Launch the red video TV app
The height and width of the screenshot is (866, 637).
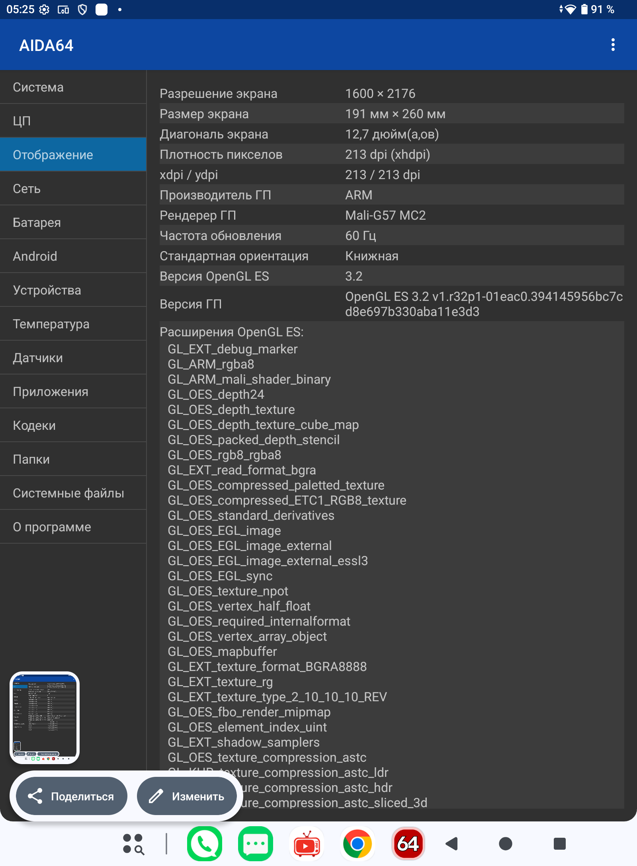point(306,843)
